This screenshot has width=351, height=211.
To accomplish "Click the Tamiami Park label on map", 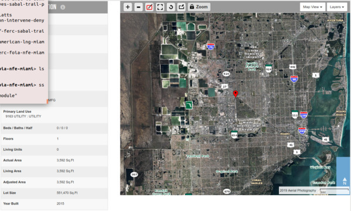I will pyautogui.click(x=198, y=156).
